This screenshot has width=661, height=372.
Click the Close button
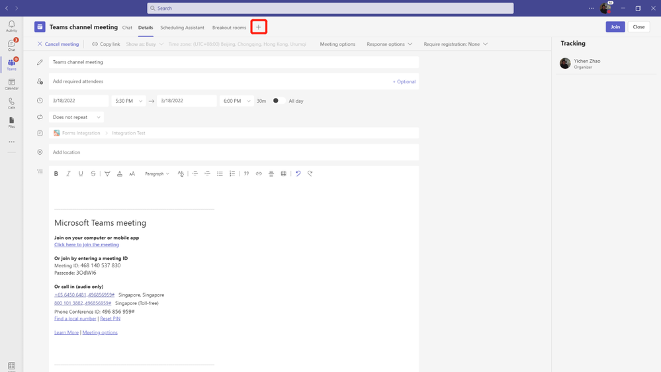pos(639,26)
